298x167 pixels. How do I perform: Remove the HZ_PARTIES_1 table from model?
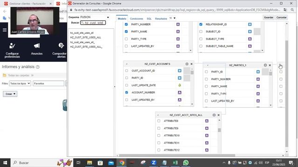coord(270,65)
